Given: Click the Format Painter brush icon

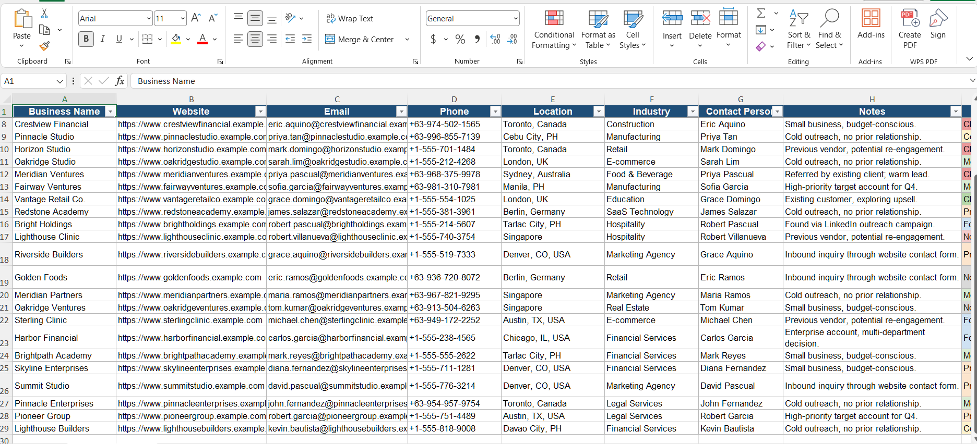Looking at the screenshot, I should click(x=45, y=46).
